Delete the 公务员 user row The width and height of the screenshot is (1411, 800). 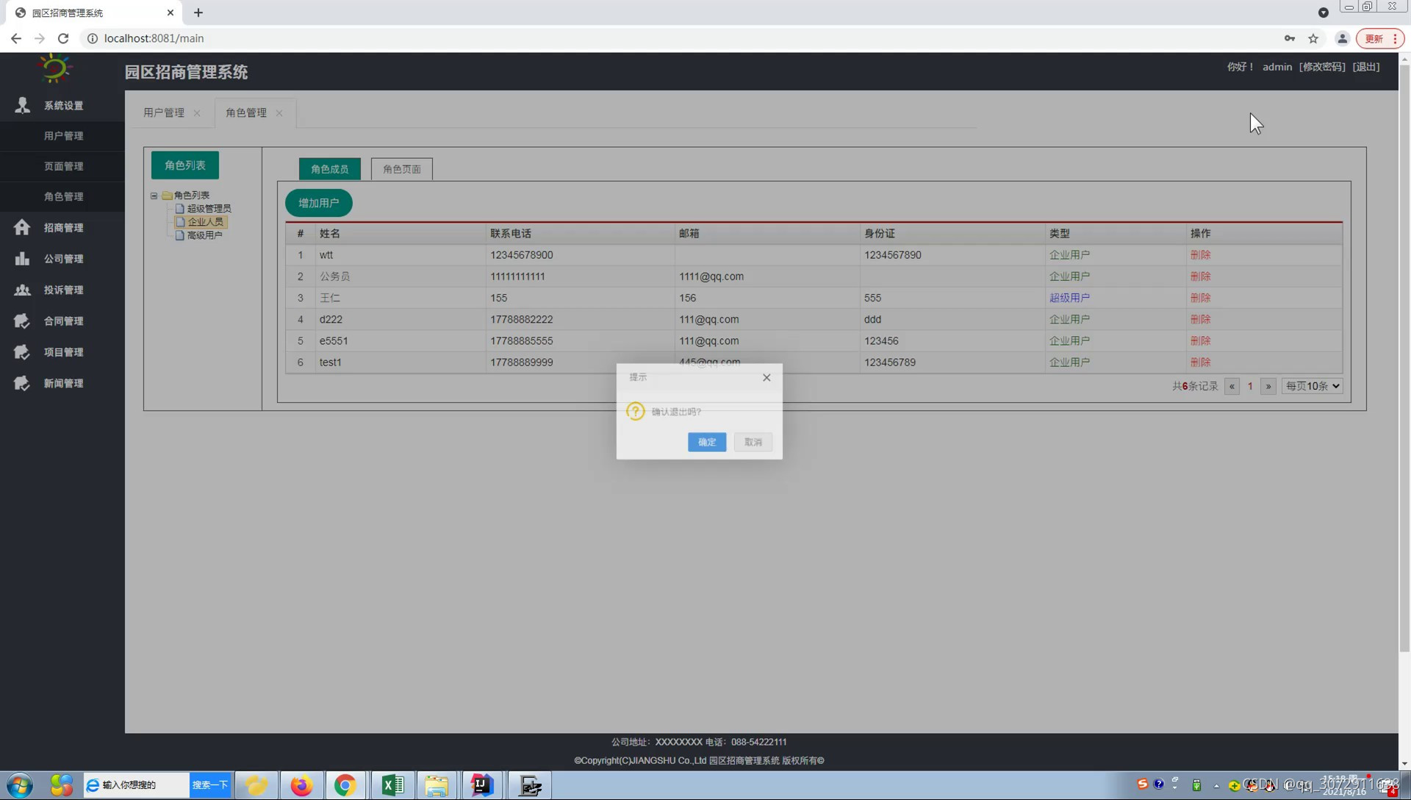[x=1200, y=276]
